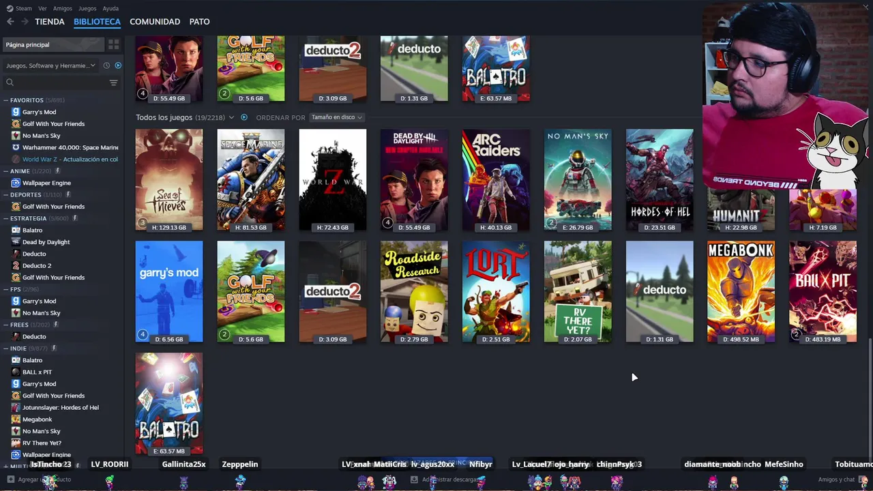Click Balatro icon under ESTRATEGIA

point(16,230)
